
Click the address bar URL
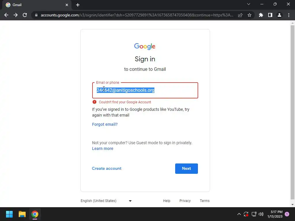[x=137, y=15]
